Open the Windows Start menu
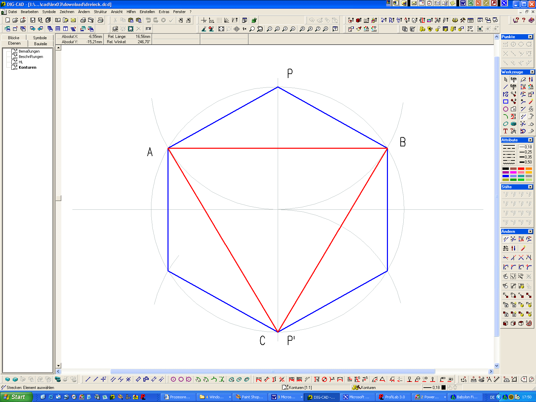Screen dimensions: 536x402 pos(16,397)
